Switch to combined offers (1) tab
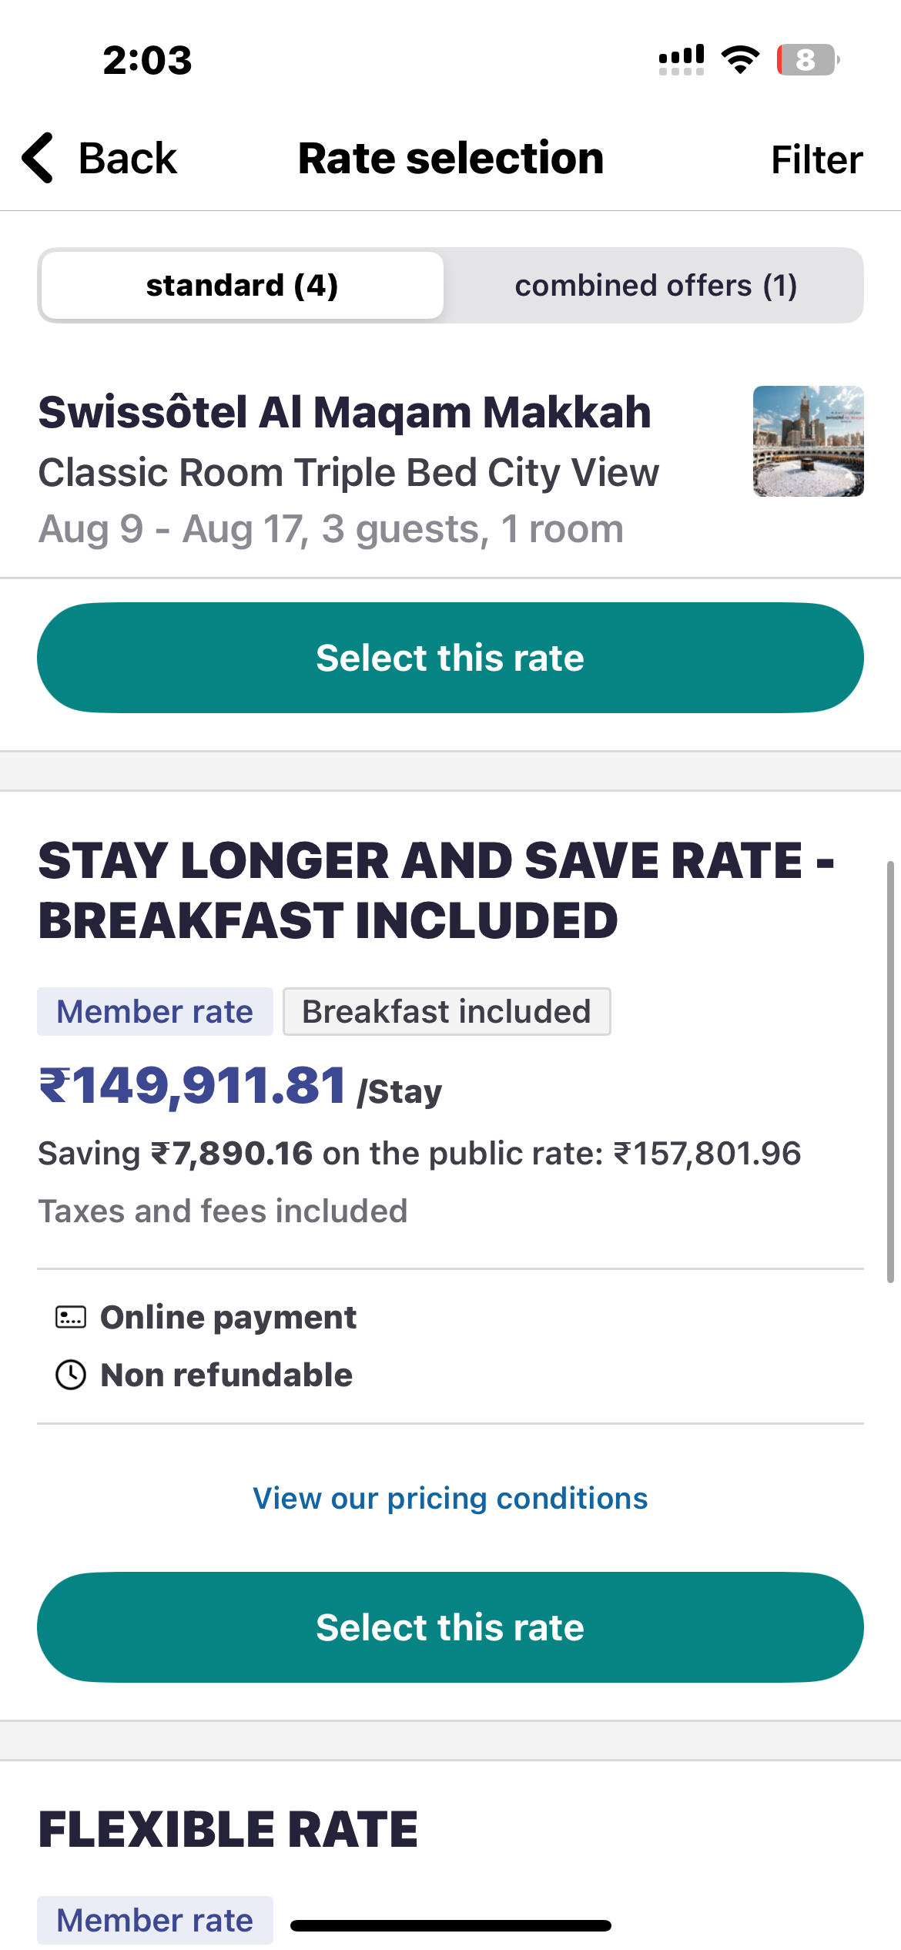The height and width of the screenshot is (1950, 901). pyautogui.click(x=656, y=286)
